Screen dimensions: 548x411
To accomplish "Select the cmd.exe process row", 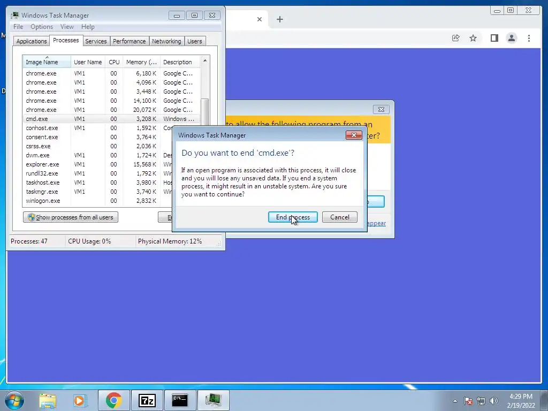I will (x=111, y=119).
